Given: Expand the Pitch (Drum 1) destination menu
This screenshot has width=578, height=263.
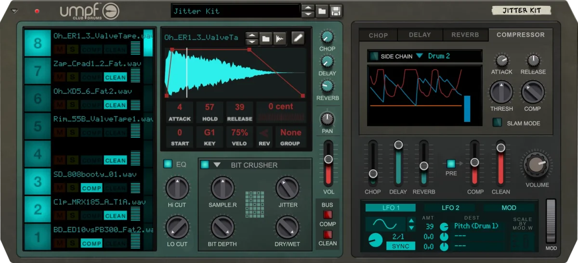Looking at the screenshot, I should click(476, 225).
